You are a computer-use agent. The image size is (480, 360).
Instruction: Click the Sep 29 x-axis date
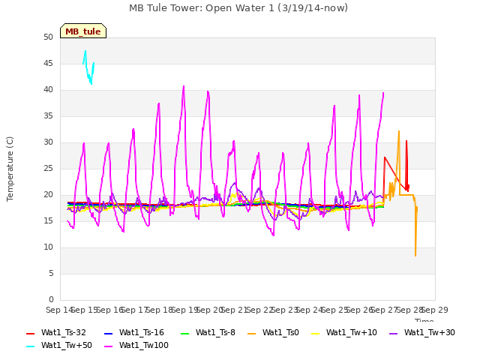435,310
